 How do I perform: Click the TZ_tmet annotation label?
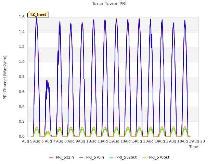point(38,14)
